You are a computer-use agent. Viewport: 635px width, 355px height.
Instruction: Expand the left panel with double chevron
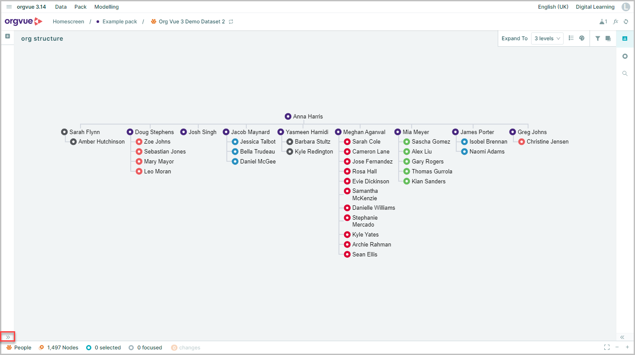click(x=8, y=337)
